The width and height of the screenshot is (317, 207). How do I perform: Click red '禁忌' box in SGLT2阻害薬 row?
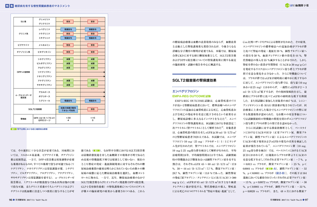click(x=93, y=109)
